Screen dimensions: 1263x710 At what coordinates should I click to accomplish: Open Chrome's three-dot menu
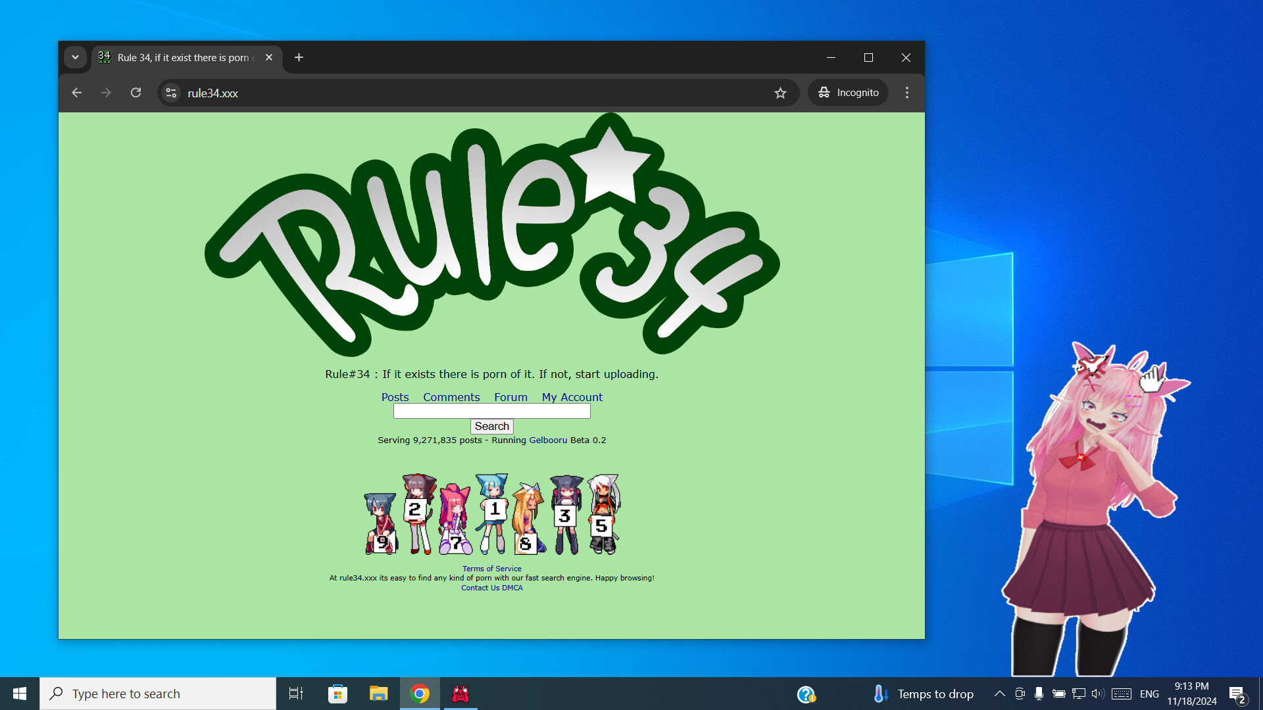click(906, 93)
